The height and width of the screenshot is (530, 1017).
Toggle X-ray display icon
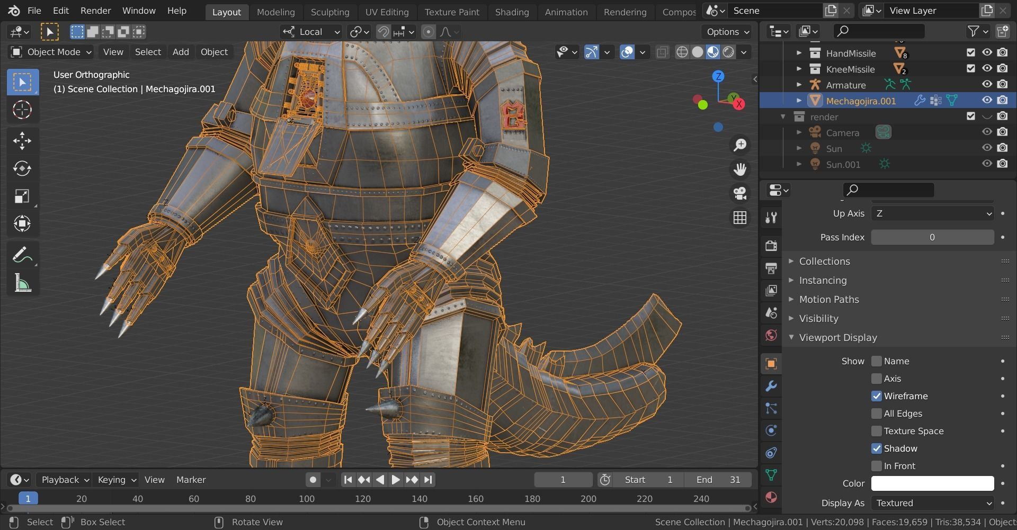[662, 52]
